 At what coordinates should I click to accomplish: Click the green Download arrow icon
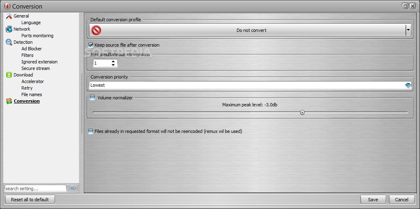pos(9,75)
